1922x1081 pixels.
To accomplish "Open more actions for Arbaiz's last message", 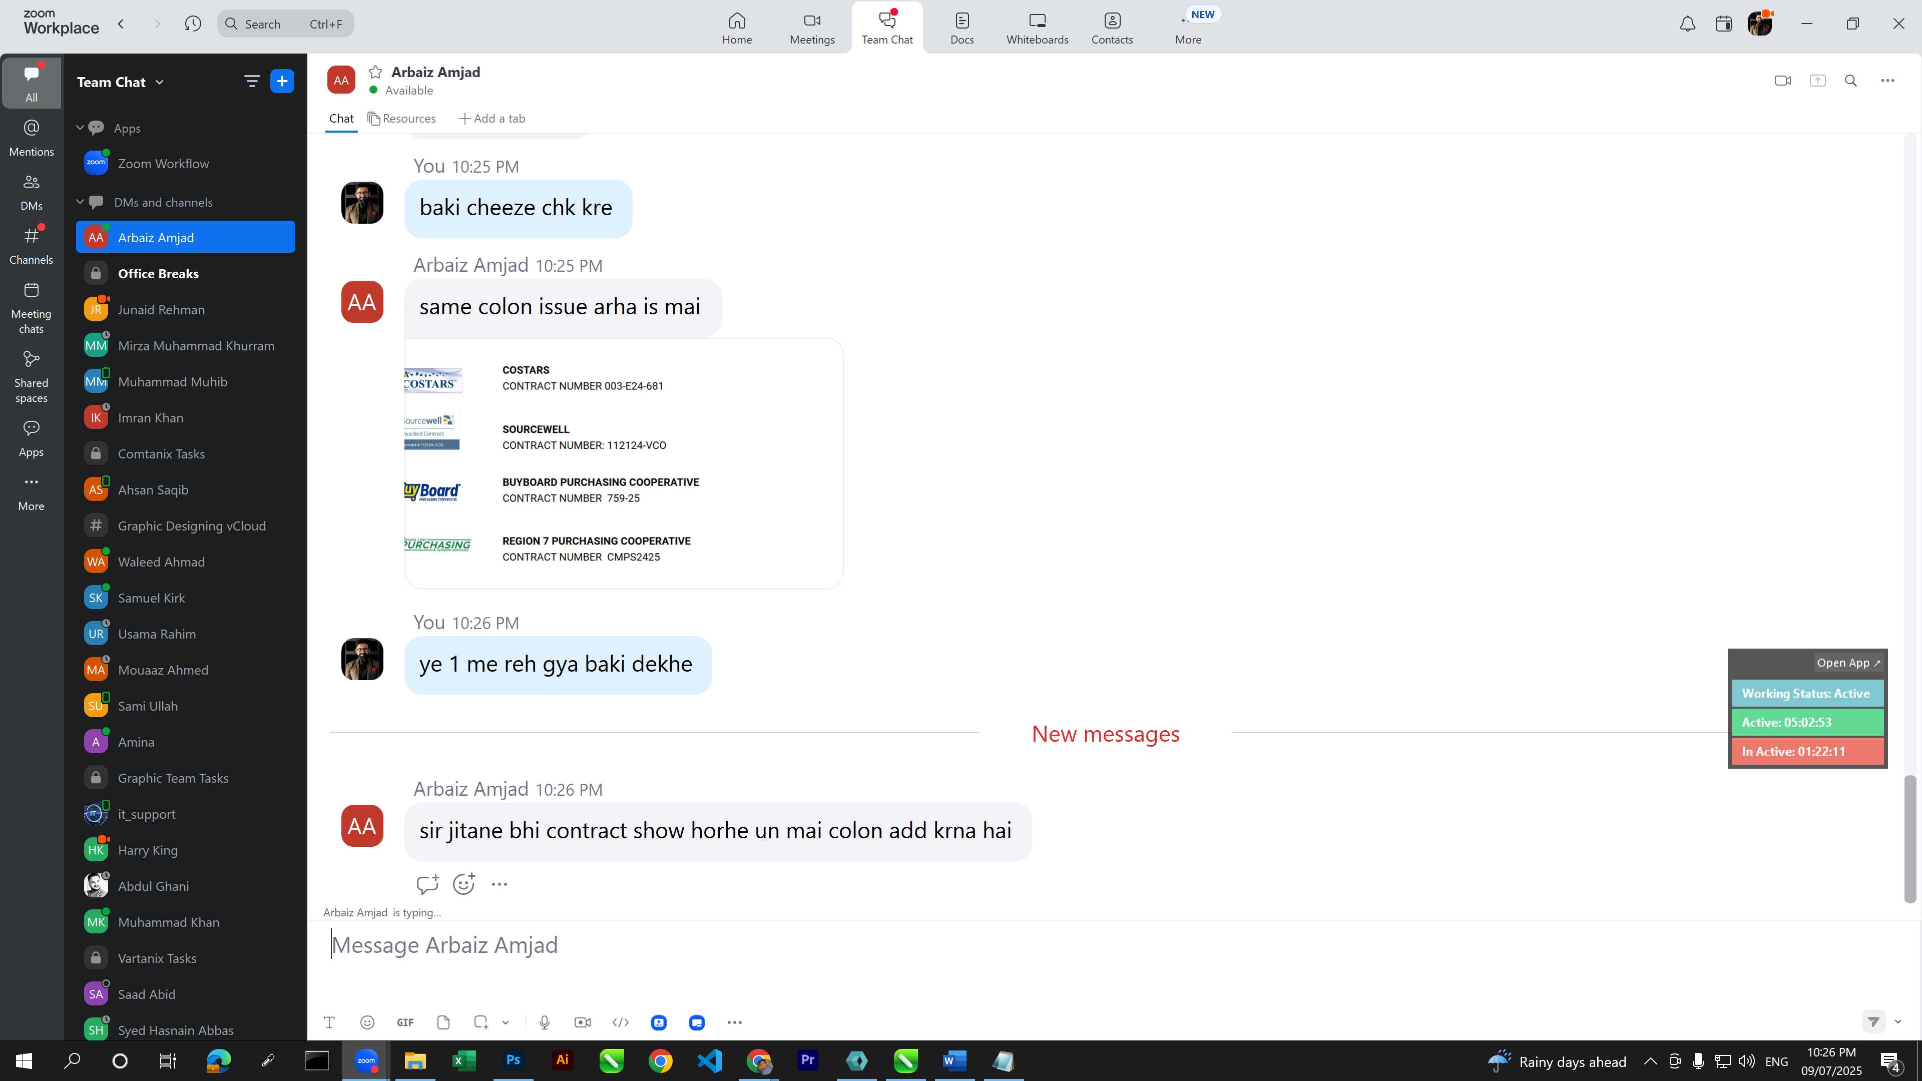I will pyautogui.click(x=499, y=884).
